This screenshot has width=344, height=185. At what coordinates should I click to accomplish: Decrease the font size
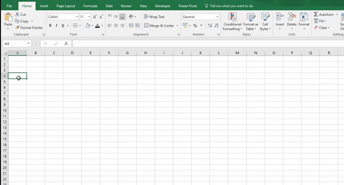pos(101,17)
